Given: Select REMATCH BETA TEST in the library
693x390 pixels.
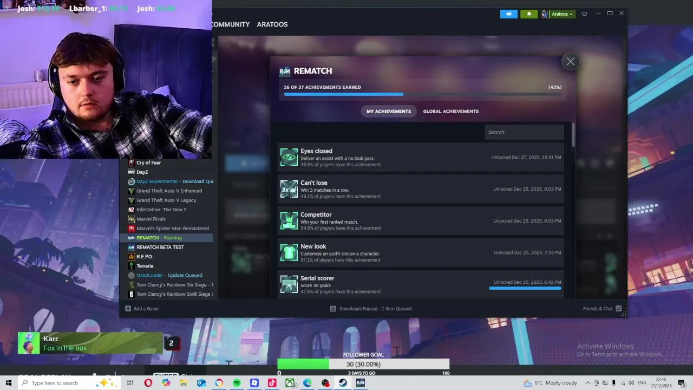Looking at the screenshot, I should (160, 247).
